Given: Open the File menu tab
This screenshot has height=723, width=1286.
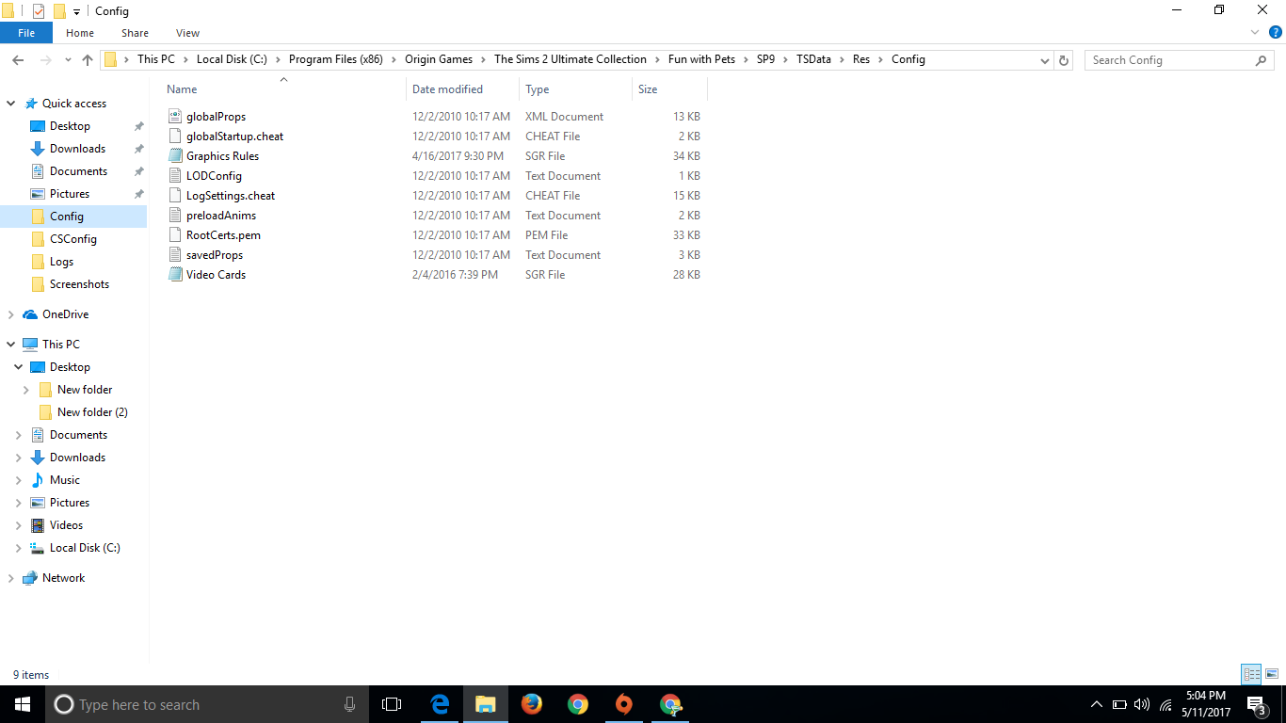Looking at the screenshot, I should click(x=26, y=33).
